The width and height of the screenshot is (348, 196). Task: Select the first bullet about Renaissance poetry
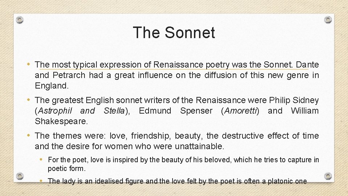click(x=177, y=75)
